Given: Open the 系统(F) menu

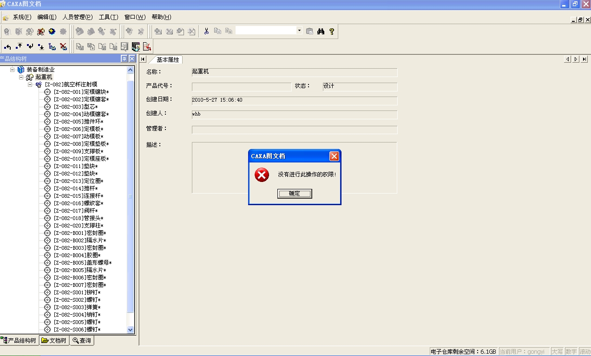Looking at the screenshot, I should 22,17.
